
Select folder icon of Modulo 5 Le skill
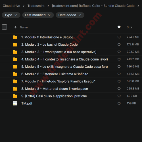(x=15, y=67)
